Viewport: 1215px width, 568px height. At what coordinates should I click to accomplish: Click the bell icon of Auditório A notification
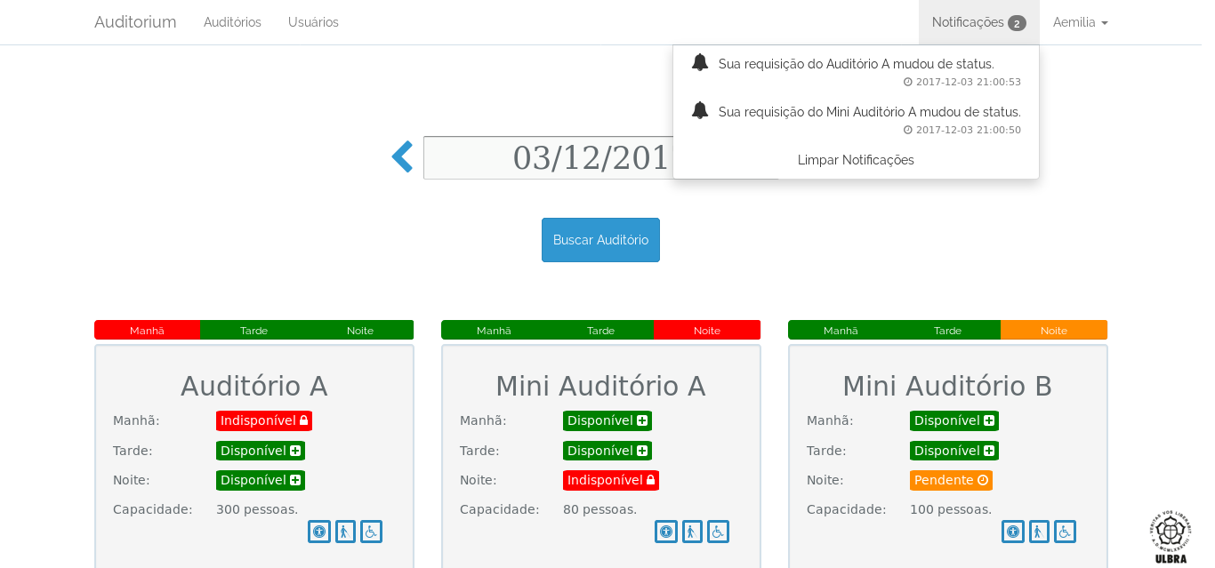tap(700, 63)
